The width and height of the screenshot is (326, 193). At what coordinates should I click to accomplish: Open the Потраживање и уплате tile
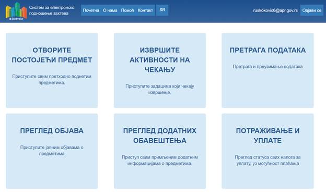pos(267,151)
